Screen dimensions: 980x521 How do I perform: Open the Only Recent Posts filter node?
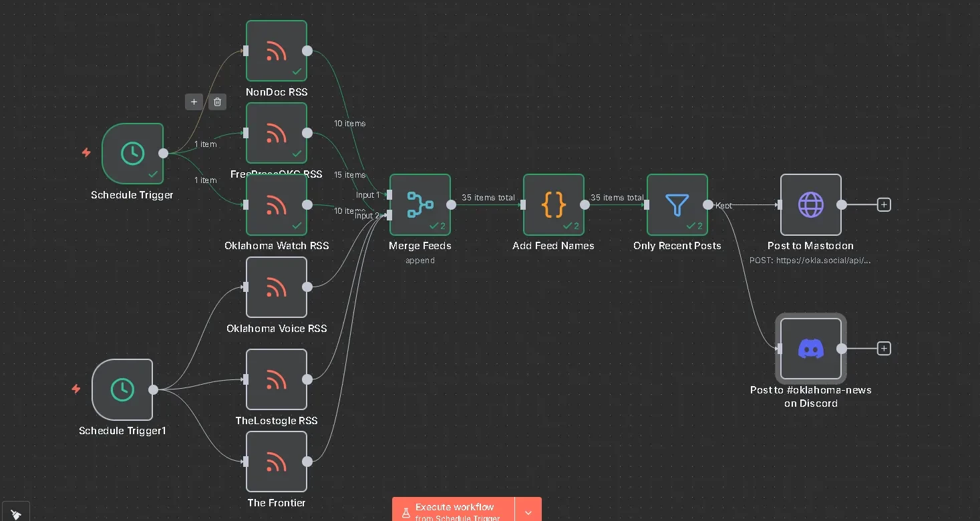click(x=677, y=204)
